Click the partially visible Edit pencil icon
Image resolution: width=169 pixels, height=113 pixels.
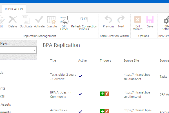pyautogui.click(x=2, y=20)
